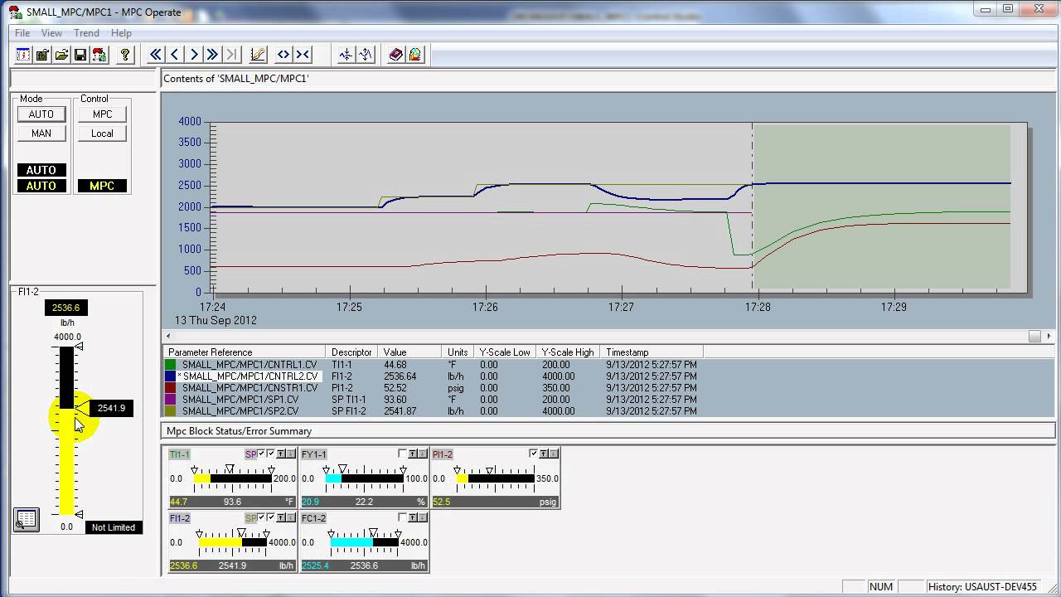Select the SMALL_MPC/MPC1/CNSTR1.CV parameter row
1061x597 pixels.
click(x=250, y=387)
